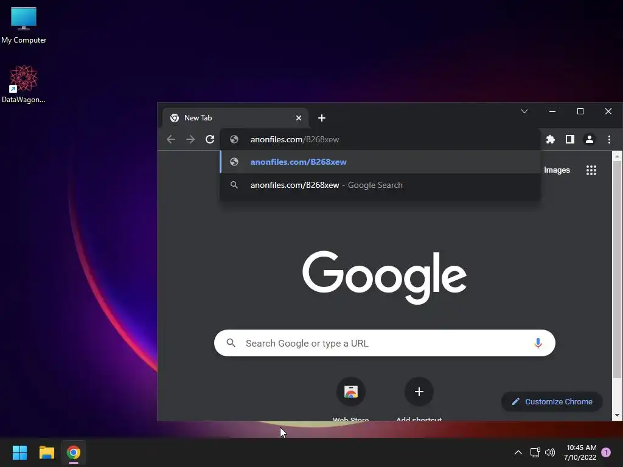Expand the tab search chevron
Viewport: 623px width, 467px height.
click(x=524, y=111)
